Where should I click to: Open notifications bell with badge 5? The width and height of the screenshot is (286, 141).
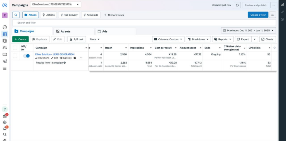(5, 128)
